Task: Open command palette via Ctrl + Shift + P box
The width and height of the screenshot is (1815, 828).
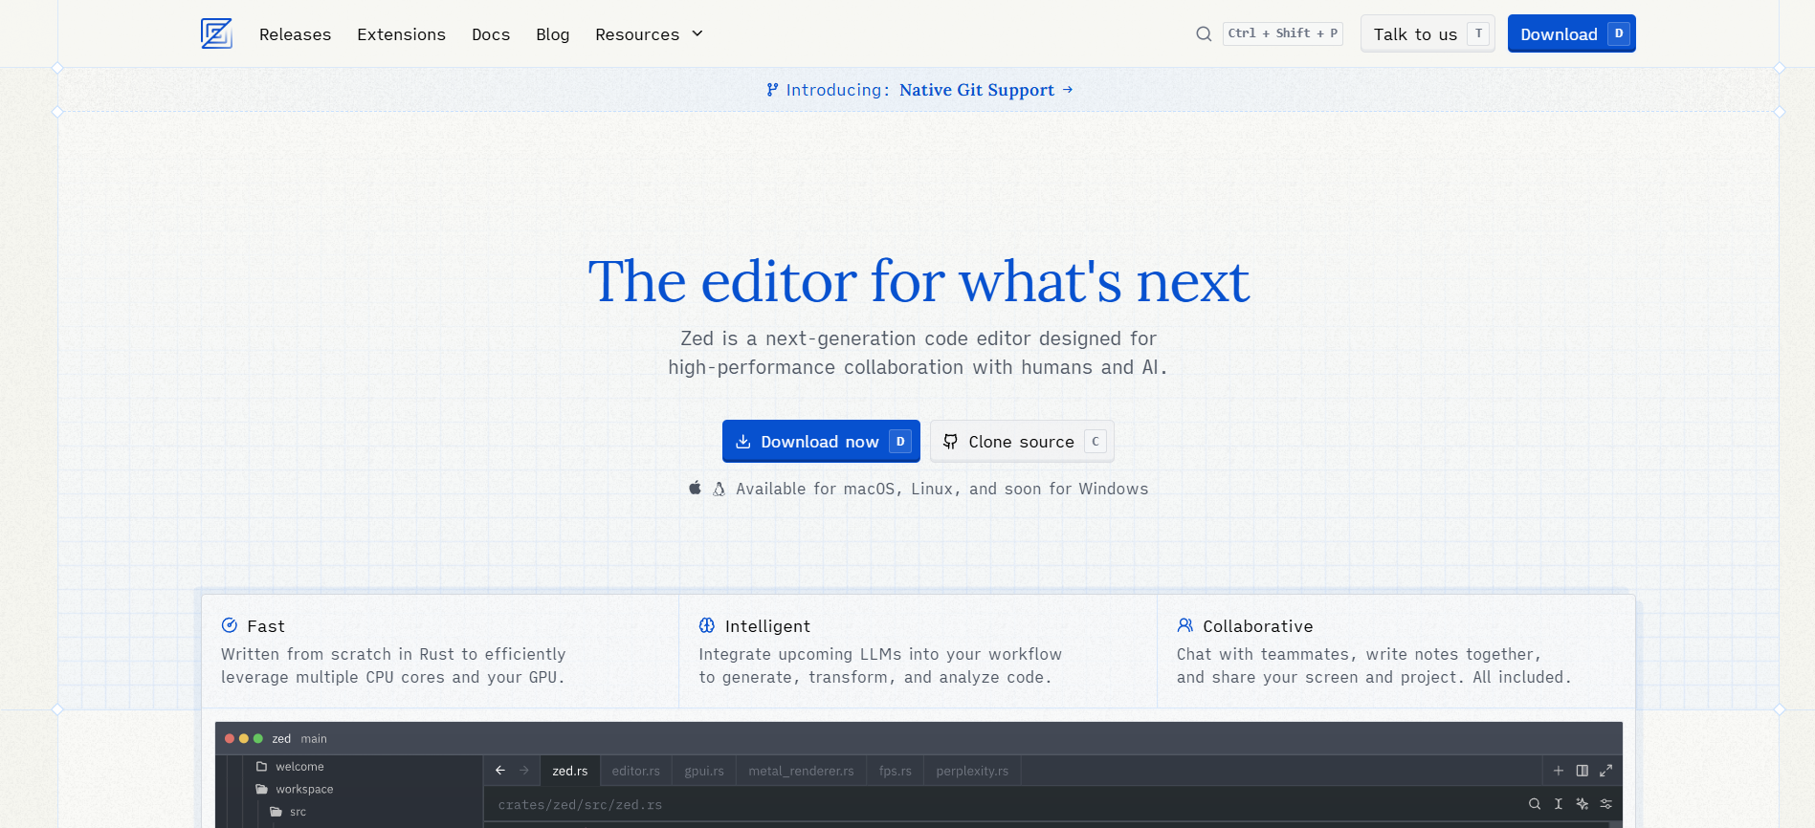Action: coord(1282,33)
